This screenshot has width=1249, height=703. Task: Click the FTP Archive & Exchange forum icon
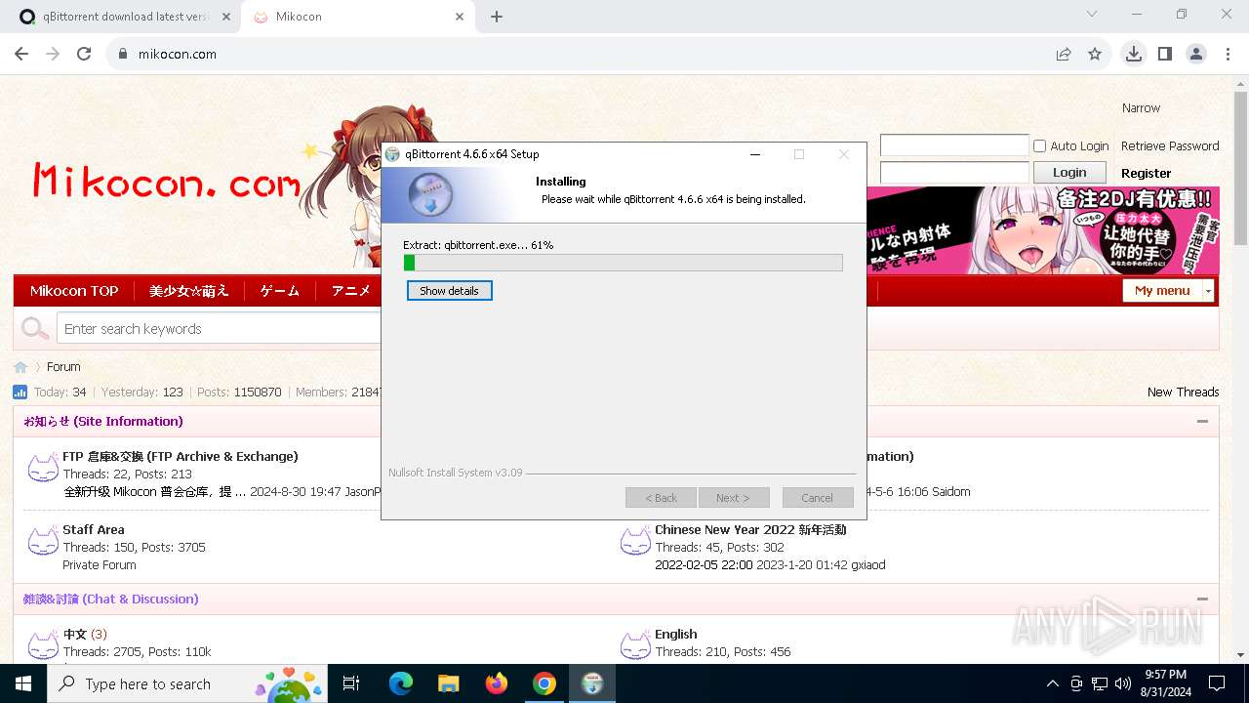[x=43, y=468]
